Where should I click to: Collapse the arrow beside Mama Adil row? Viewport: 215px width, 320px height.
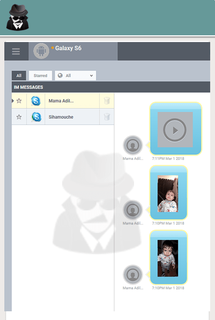13,101
